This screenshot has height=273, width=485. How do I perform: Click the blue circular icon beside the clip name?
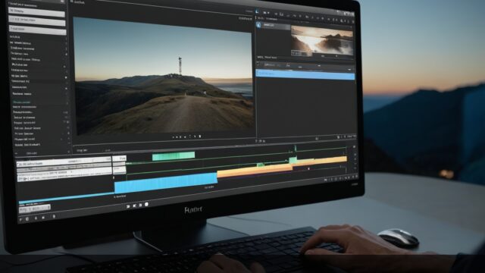258,25
